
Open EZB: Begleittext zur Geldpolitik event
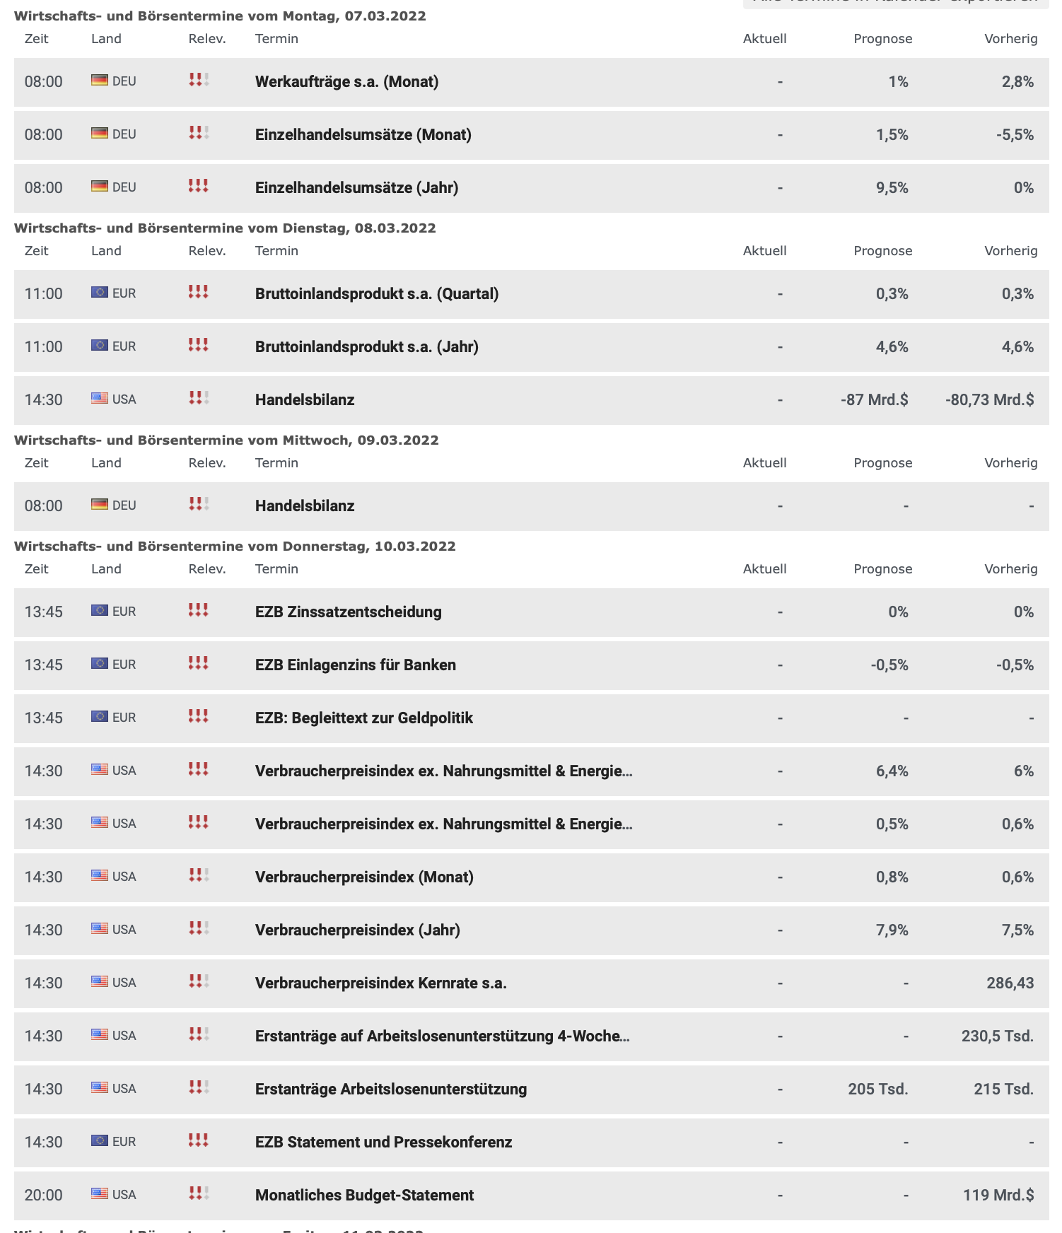pyautogui.click(x=363, y=718)
